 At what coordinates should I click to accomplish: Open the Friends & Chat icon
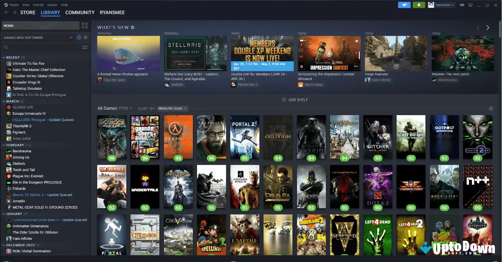pyautogui.click(x=462, y=5)
